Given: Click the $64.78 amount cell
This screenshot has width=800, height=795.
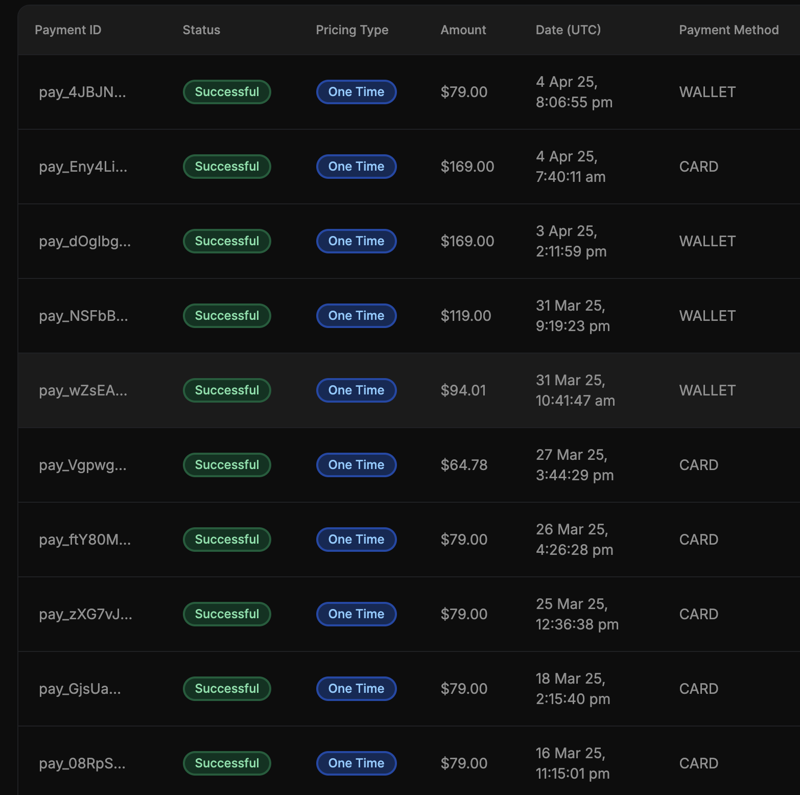Looking at the screenshot, I should tap(464, 465).
